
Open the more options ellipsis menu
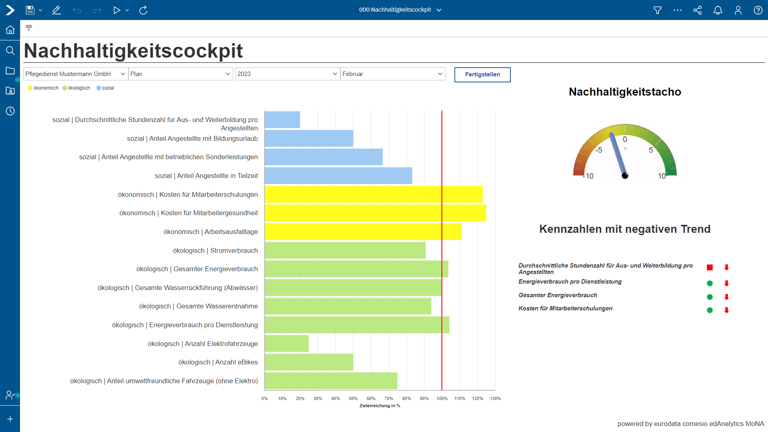pyautogui.click(x=678, y=10)
